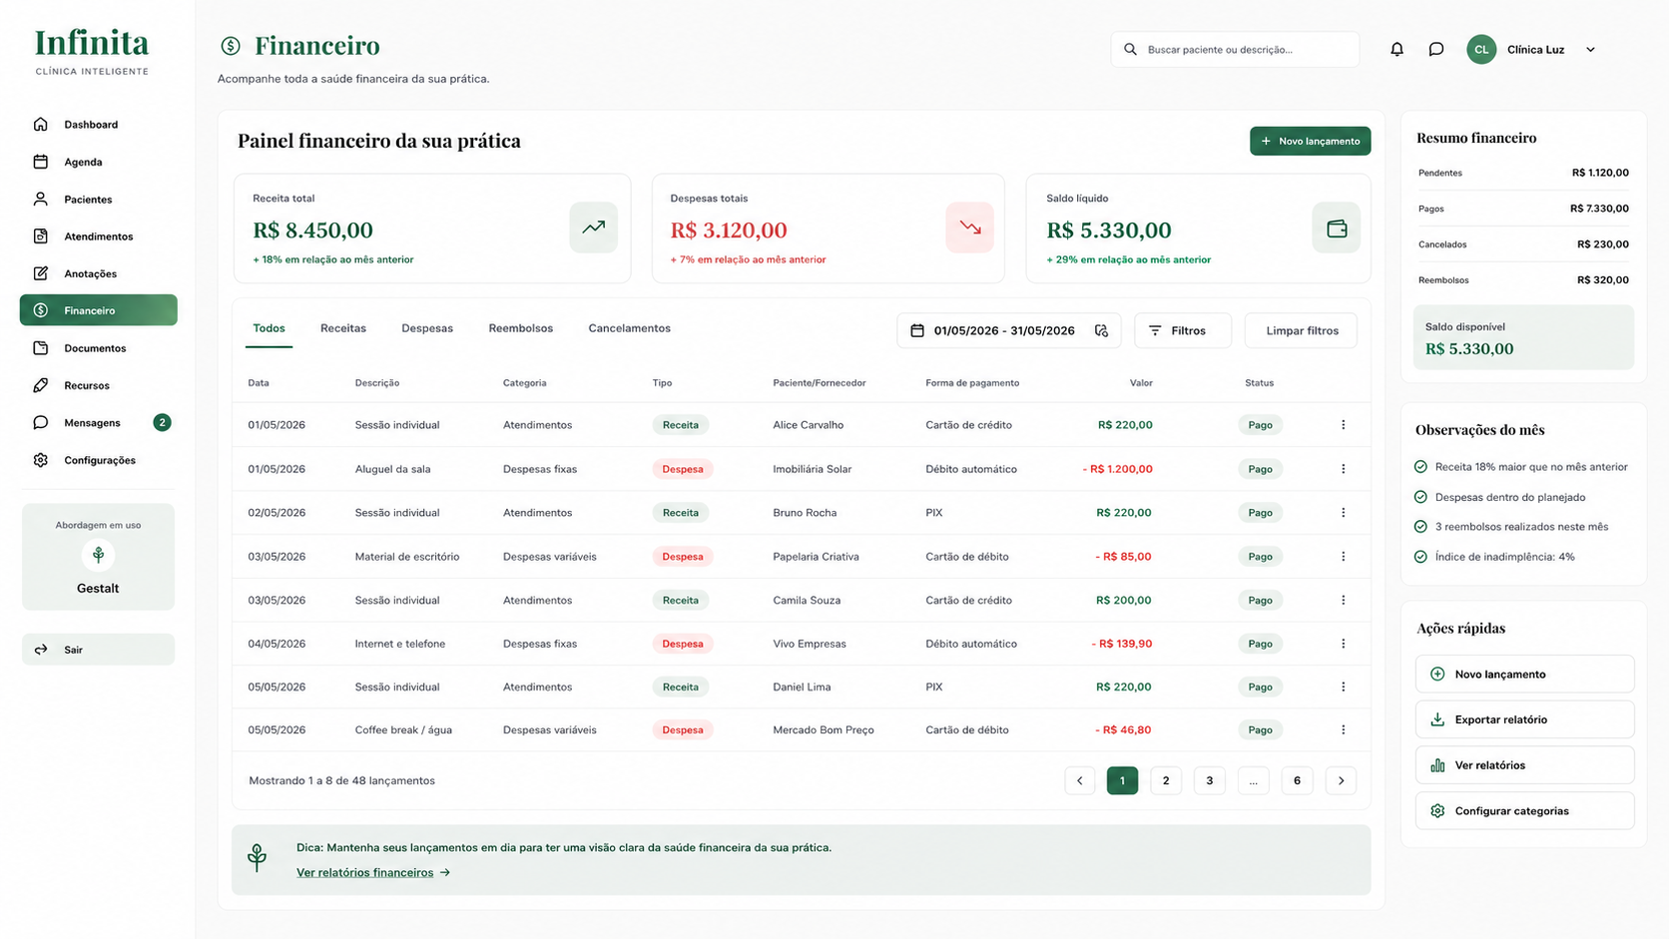1669x939 pixels.
Task: Switch to the Reembolsos tab
Action: click(520, 328)
